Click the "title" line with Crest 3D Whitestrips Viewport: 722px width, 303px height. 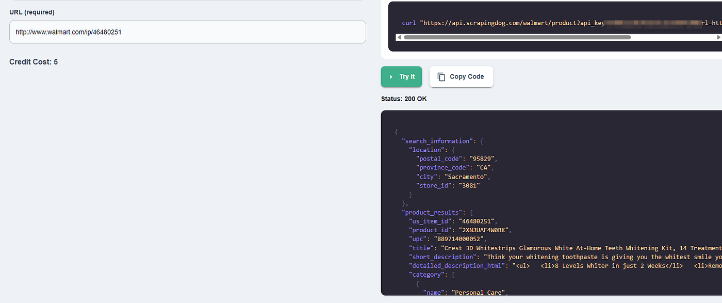tap(565, 248)
